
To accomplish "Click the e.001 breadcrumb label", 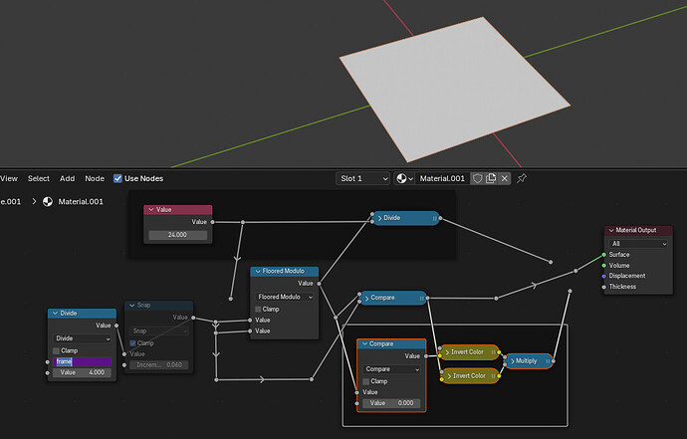I will (11, 201).
